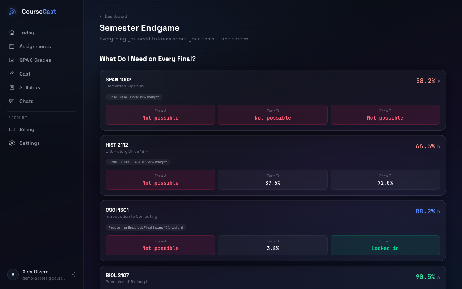The width and height of the screenshot is (462, 289).
Task: Open the Syllabus menu item
Action: click(x=42, y=87)
